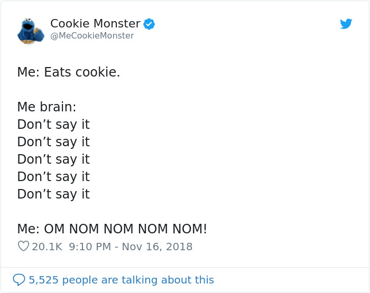Click the Cookie Monster display name
The width and height of the screenshot is (370, 293).
point(95,24)
